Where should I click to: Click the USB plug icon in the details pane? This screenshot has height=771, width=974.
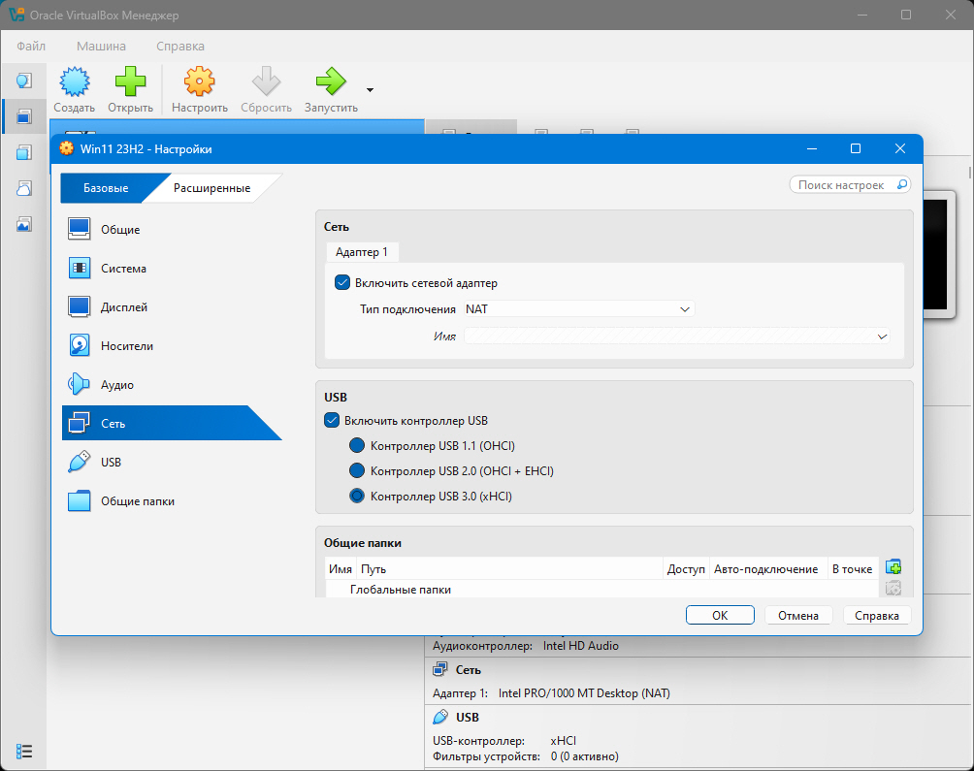tap(440, 717)
